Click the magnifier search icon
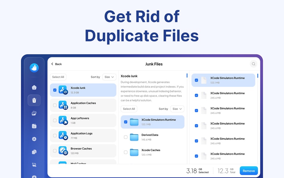Screen dimensions: 284x178 [x=254, y=64]
